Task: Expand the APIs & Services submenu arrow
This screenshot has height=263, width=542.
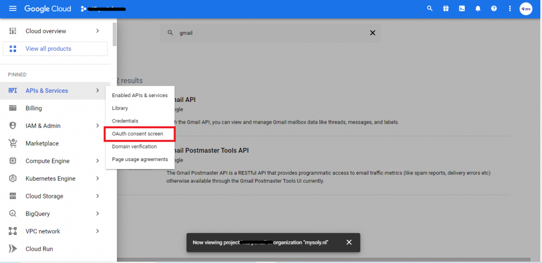Action: point(97,91)
